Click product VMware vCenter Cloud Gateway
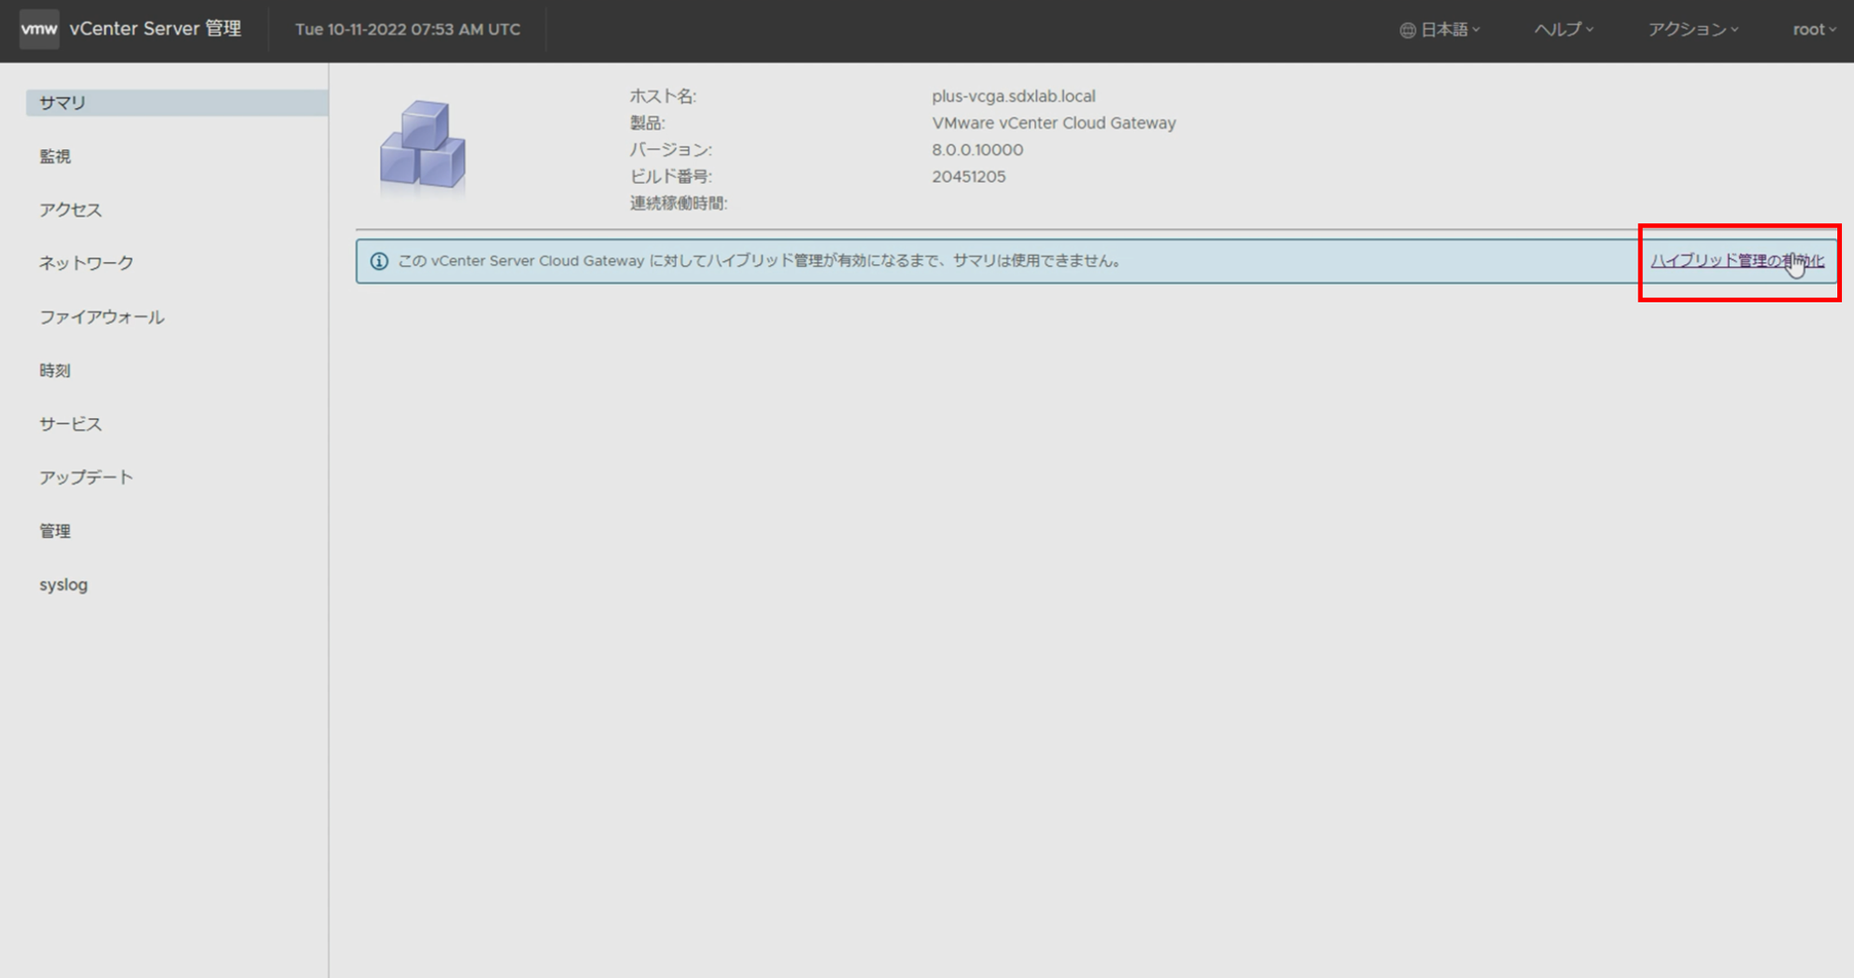1854x978 pixels. coord(1053,123)
